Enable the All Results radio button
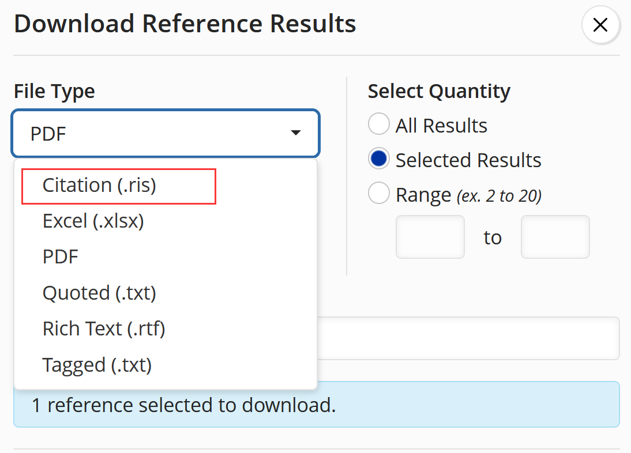631x453 pixels. 379,125
